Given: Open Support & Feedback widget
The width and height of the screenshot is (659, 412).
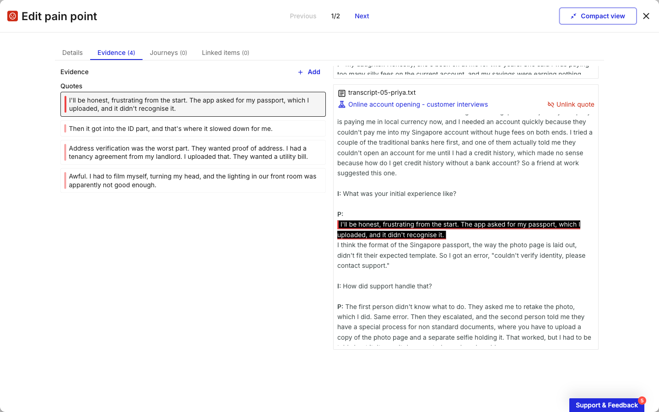Looking at the screenshot, I should click(x=606, y=405).
